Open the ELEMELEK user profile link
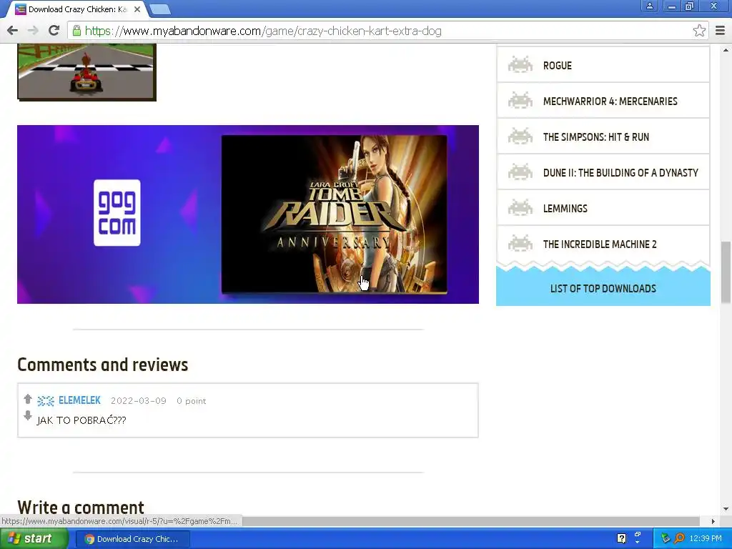This screenshot has height=549, width=732. click(x=79, y=400)
